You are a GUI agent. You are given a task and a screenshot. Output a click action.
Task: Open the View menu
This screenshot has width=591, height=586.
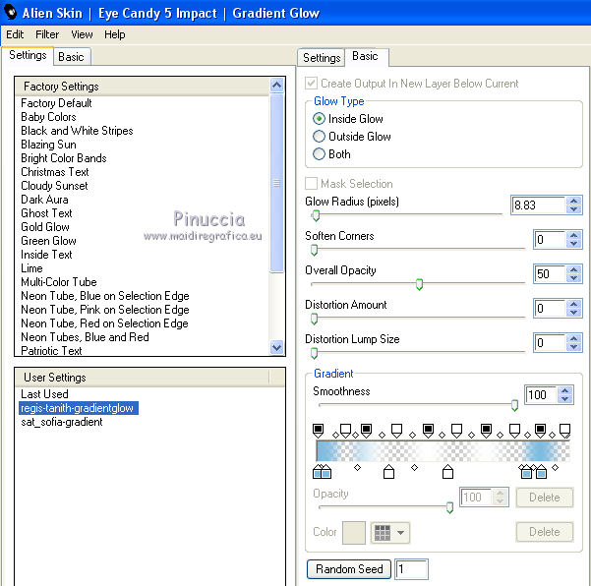coord(82,34)
